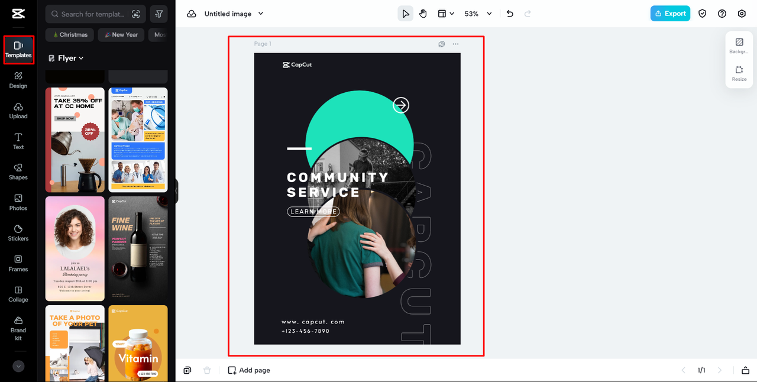
Task: Click the www.capcut.com text on canvas
Action: click(313, 322)
